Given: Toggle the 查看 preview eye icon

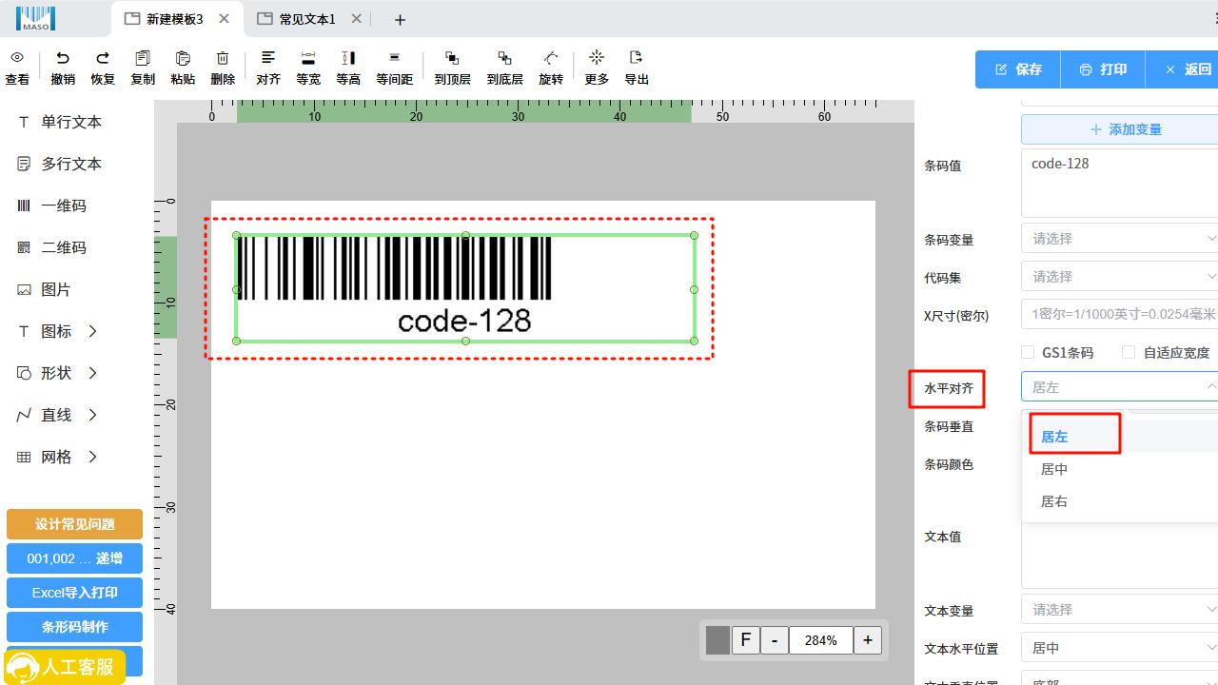Looking at the screenshot, I should (17, 59).
